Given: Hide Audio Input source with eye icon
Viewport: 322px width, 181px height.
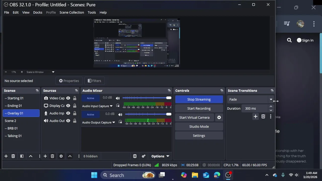Looking at the screenshot, I should pyautogui.click(x=68, y=113).
